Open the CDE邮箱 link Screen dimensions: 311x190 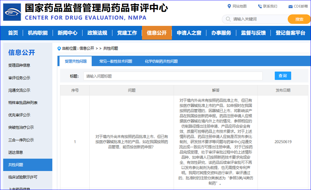301,6
